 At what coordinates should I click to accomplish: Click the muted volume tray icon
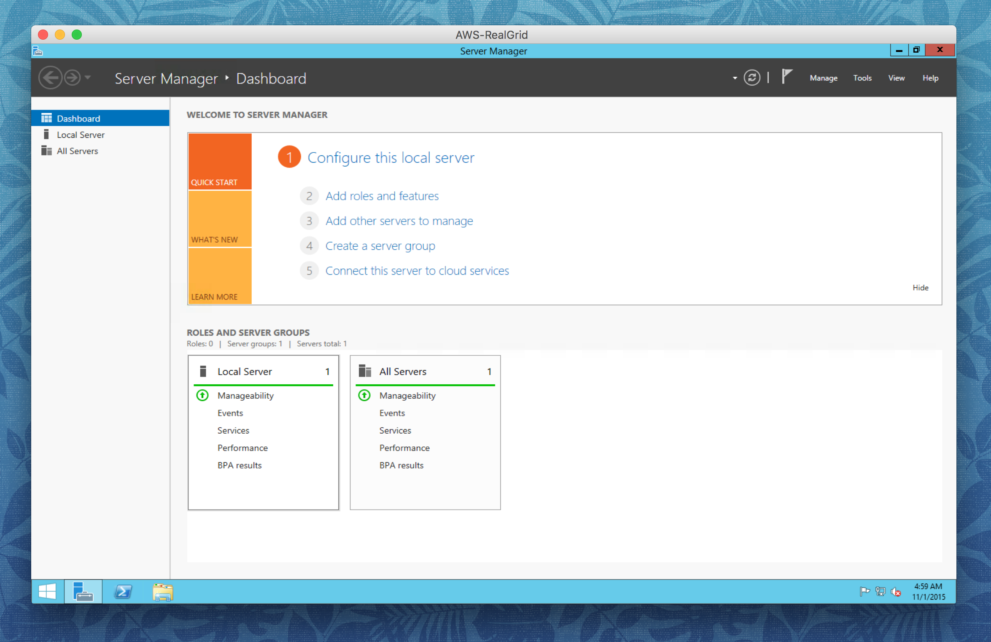coord(896,592)
